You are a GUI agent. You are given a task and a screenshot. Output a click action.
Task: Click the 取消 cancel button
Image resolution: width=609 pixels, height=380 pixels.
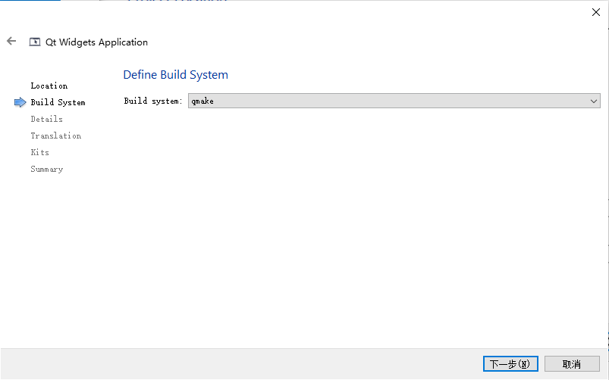point(572,363)
